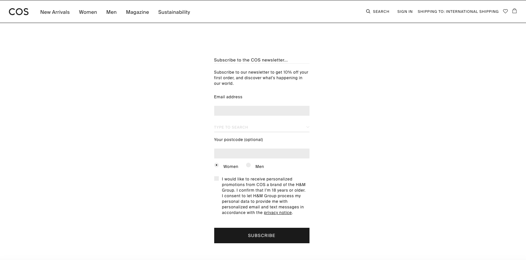Focus the postcode input field

click(x=262, y=154)
